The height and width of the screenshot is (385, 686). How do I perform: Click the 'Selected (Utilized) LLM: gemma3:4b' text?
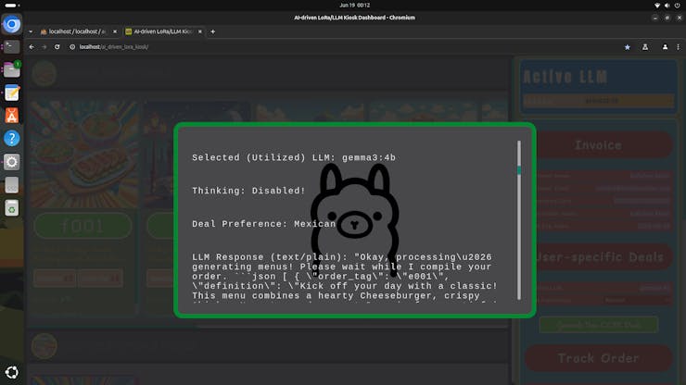pos(294,157)
